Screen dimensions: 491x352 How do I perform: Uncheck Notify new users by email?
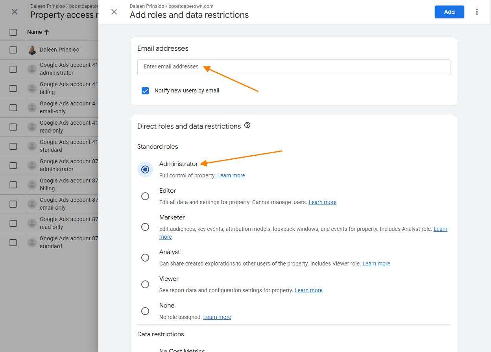click(x=145, y=91)
